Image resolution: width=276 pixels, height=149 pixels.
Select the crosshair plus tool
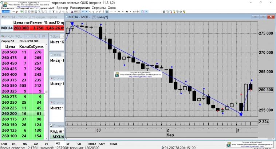tap(83, 12)
